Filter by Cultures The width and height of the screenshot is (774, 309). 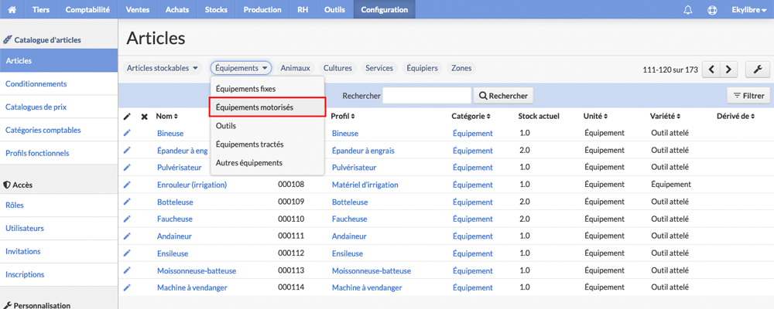[x=337, y=68]
